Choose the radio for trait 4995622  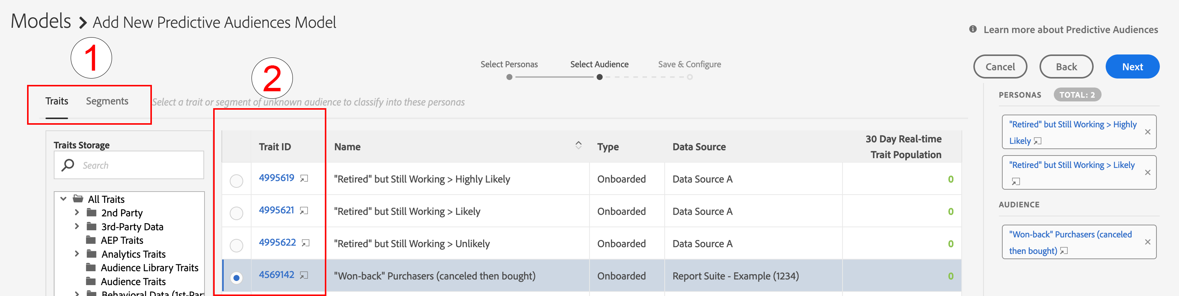pyautogui.click(x=236, y=246)
